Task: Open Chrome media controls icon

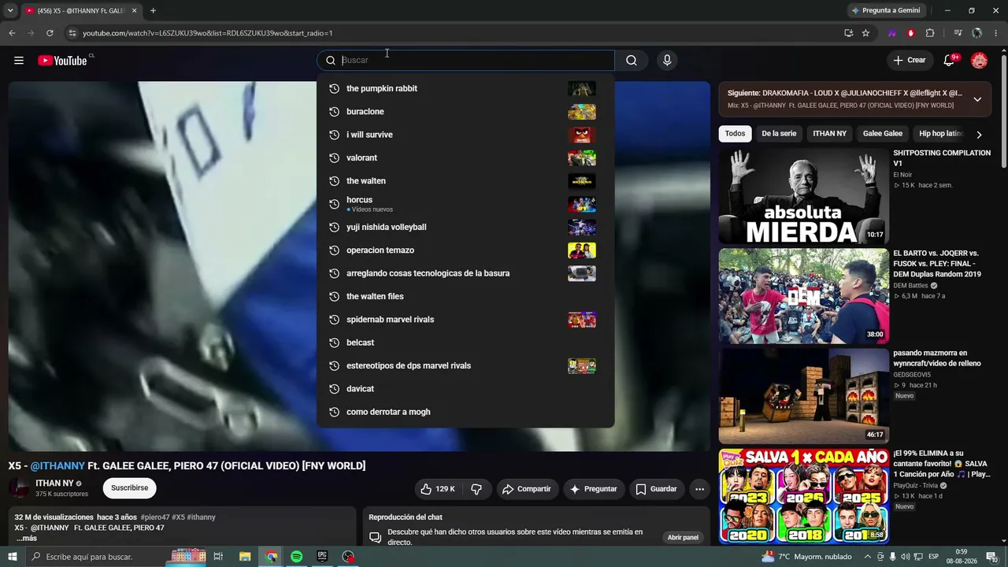Action: 958,33
